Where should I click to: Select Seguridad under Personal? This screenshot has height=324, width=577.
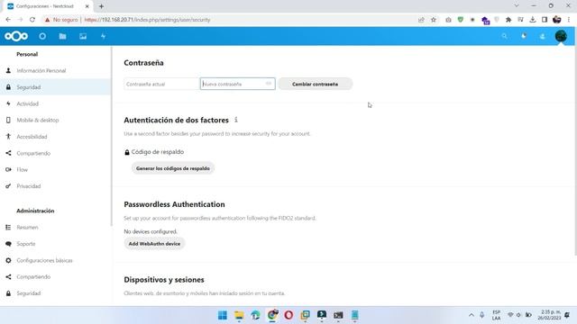coord(55,87)
